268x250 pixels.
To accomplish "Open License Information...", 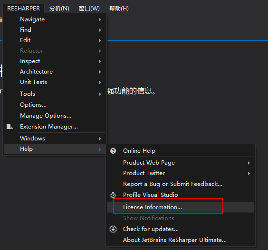I will pyautogui.click(x=181, y=207).
